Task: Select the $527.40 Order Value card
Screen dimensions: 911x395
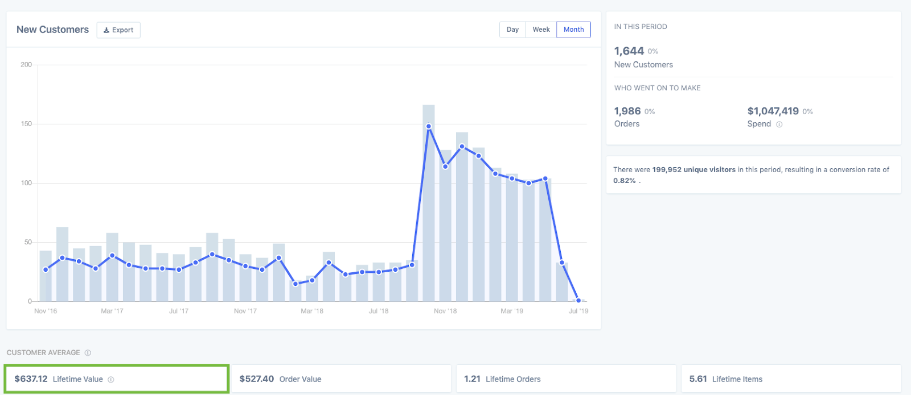Action: point(340,379)
